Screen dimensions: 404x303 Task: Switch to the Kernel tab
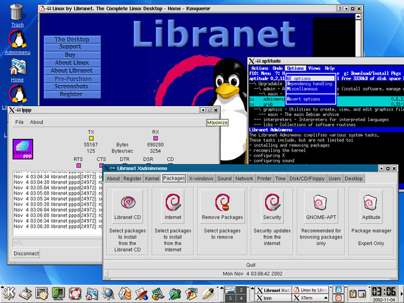click(152, 179)
